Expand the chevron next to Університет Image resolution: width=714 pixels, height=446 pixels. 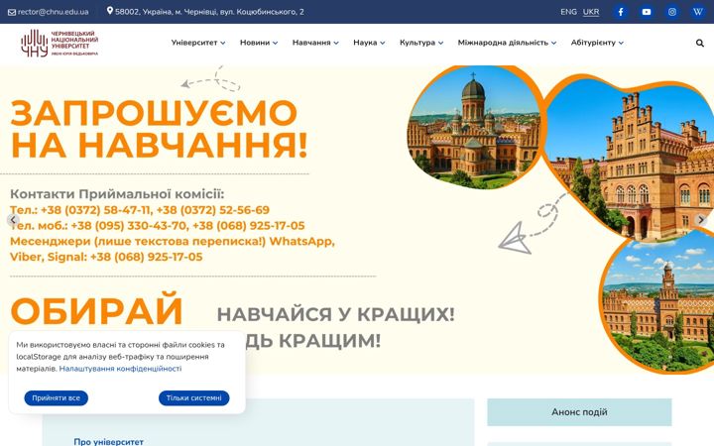[x=223, y=44]
